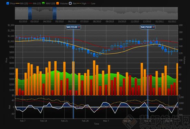Click 12/2010 in the overview timeline
The image size is (190, 129).
pos(147,21)
